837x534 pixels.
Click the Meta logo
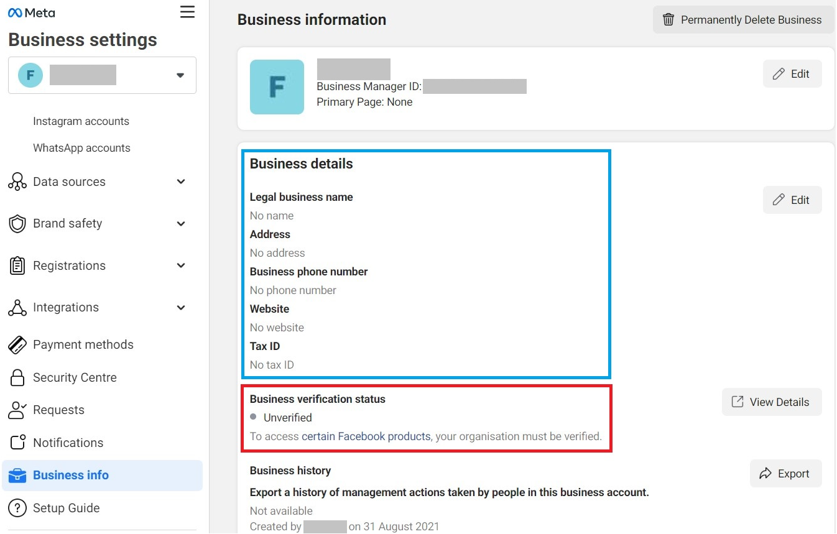coord(31,13)
